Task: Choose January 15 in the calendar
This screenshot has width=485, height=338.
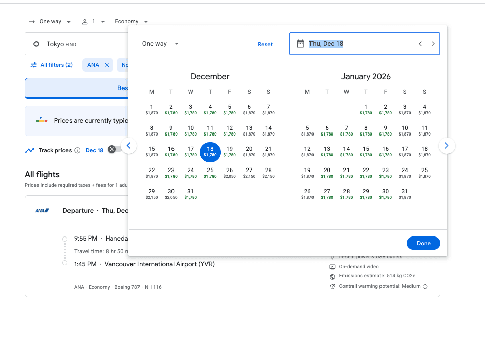Action: (x=366, y=151)
